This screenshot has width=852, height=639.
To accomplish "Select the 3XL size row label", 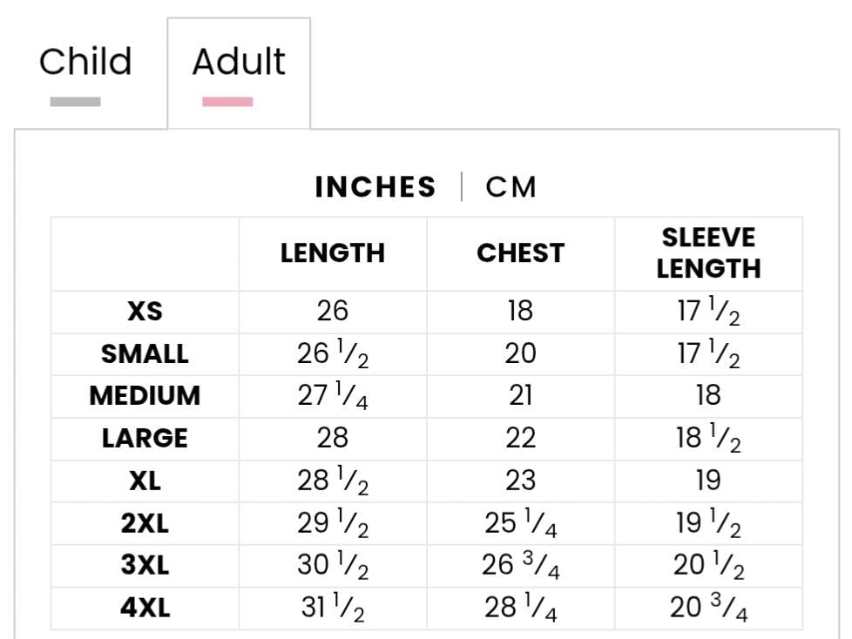I will pyautogui.click(x=145, y=565).
